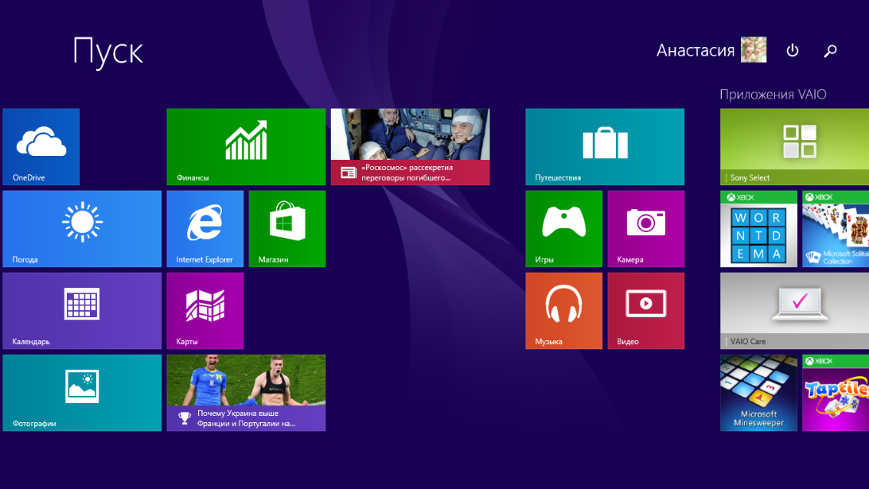The width and height of the screenshot is (869, 489).
Task: Open the Microsoft Minesweeper tile
Action: (x=758, y=392)
